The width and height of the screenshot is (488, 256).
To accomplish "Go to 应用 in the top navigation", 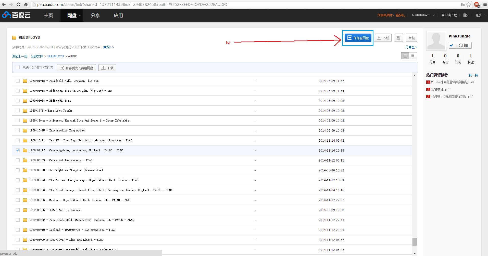I will [x=118, y=16].
